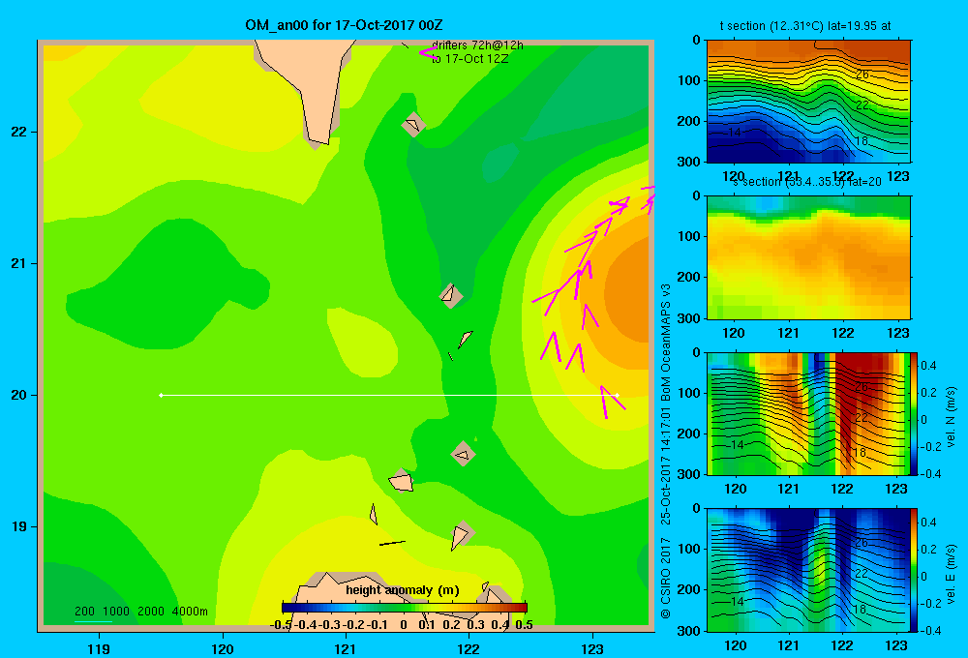Click the '0.5' tick on height anomaly scale
The height and width of the screenshot is (658, 968).
coord(524,625)
